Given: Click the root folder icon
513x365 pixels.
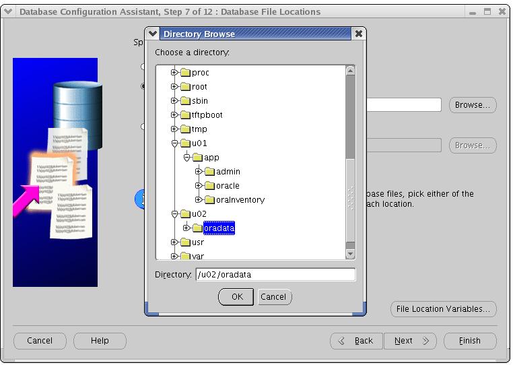Looking at the screenshot, I should (x=185, y=87).
